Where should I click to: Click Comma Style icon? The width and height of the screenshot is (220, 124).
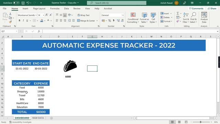(x=113, y=21)
